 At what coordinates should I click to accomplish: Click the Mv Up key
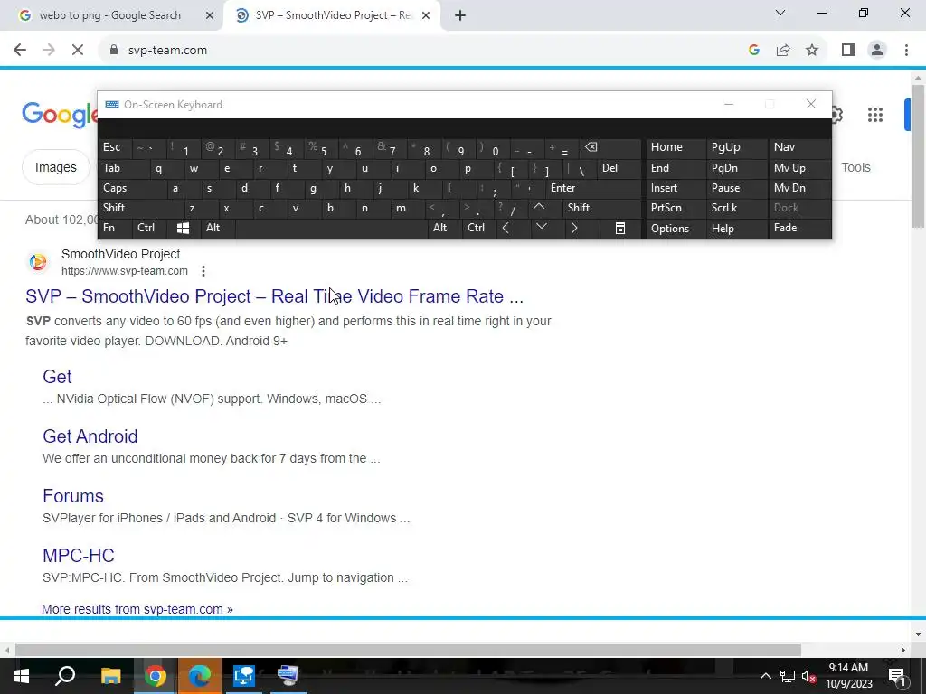799,168
